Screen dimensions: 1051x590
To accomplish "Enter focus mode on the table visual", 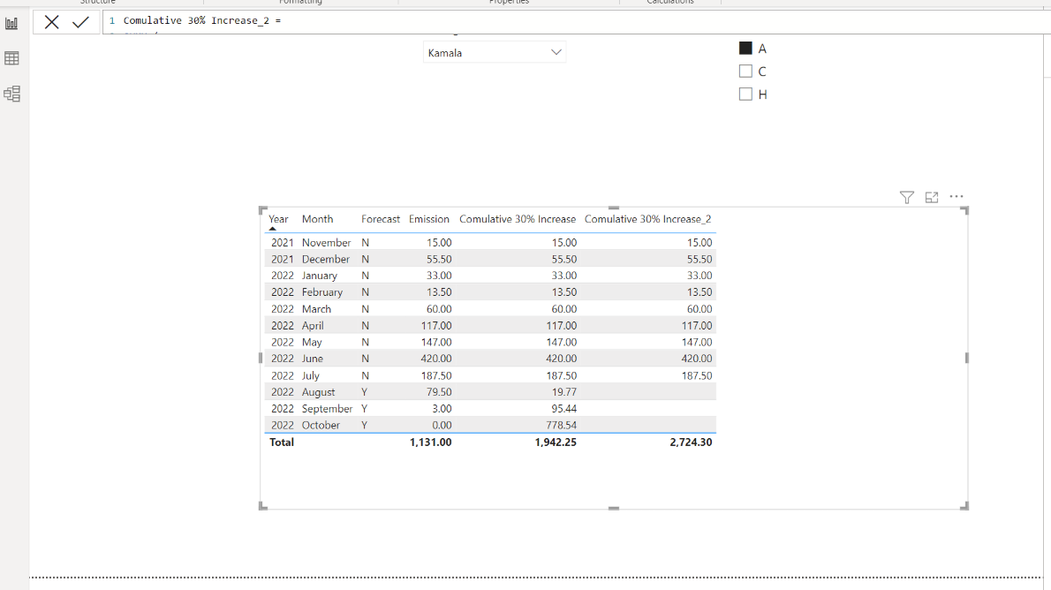I will (x=932, y=197).
